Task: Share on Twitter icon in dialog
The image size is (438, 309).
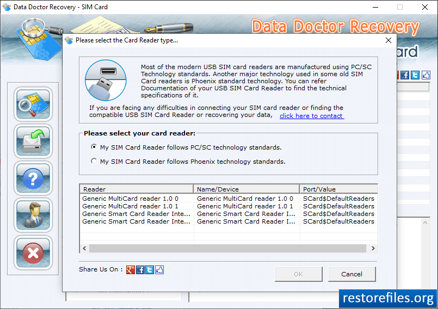Action: click(150, 270)
